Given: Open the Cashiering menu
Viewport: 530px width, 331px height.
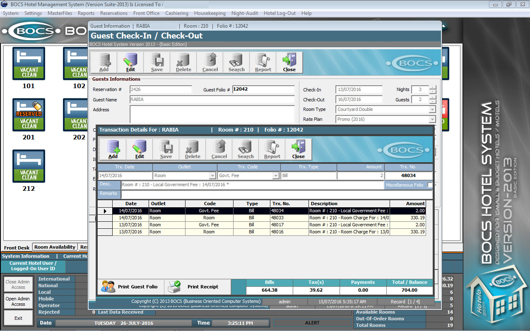Looking at the screenshot, I should (x=177, y=13).
